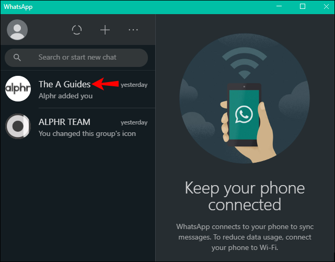Image resolution: width=335 pixels, height=262 pixels.
Task: Select You changed this group's icon preview
Action: 87,133
